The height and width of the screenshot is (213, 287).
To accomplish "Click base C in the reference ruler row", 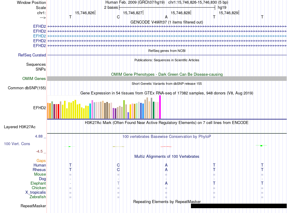I will [x=118, y=17].
